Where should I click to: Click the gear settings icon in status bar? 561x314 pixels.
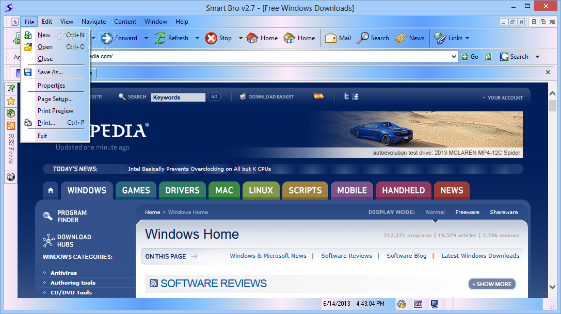point(402,304)
